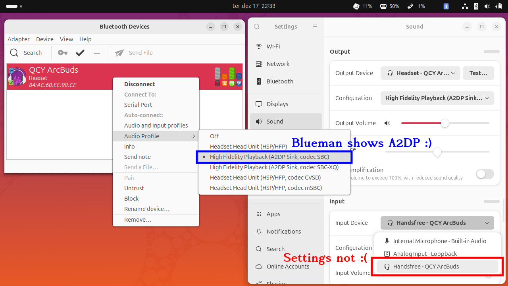Choose Handsfree - QCY ArcBuds in input list
Image resolution: width=508 pixels, height=286 pixels.
(x=437, y=267)
